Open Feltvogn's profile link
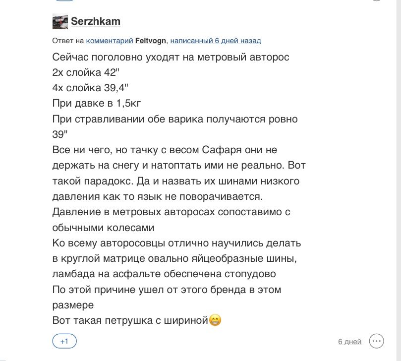The width and height of the screenshot is (401, 361). [150, 41]
